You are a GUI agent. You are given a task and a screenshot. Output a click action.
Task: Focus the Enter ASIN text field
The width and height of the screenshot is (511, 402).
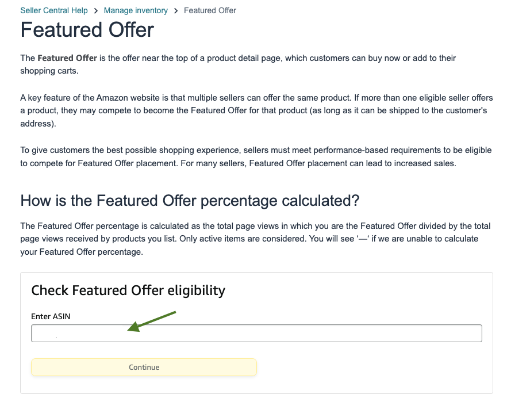[x=256, y=334]
